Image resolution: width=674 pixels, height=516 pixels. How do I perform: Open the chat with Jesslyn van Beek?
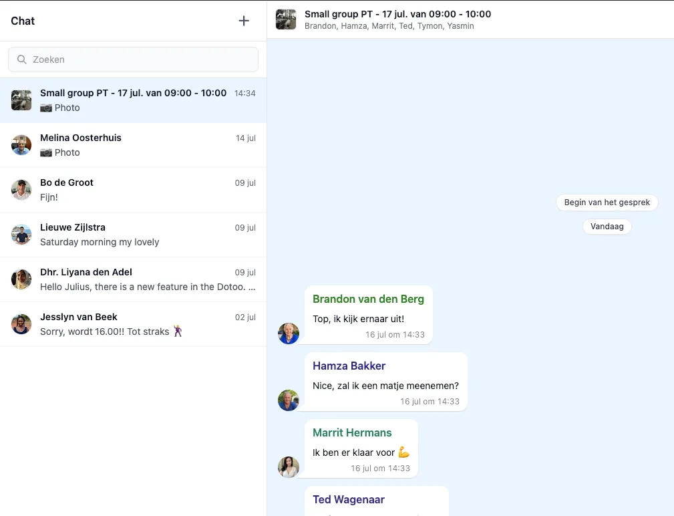[133, 324]
